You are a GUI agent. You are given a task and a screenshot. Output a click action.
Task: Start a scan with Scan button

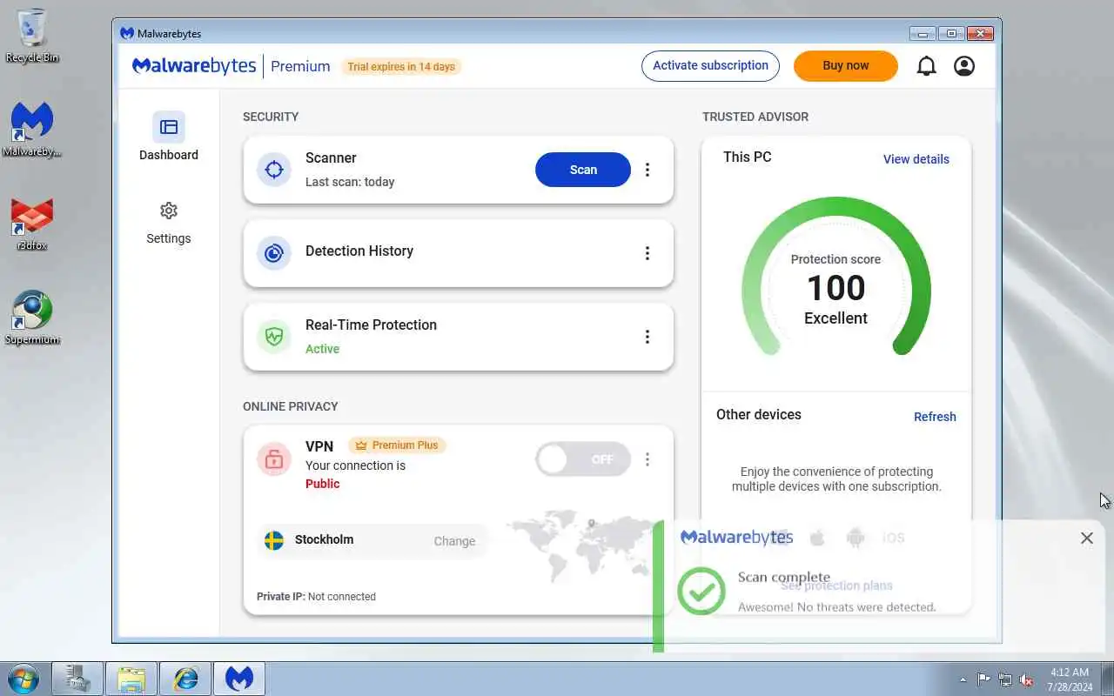tap(583, 170)
